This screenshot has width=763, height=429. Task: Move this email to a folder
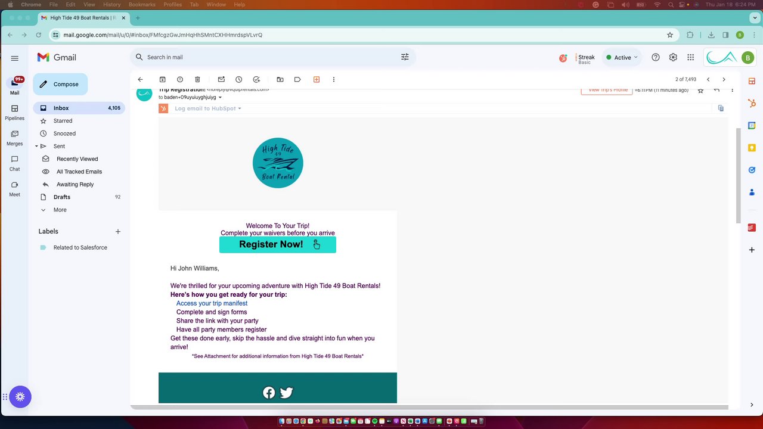(280, 79)
